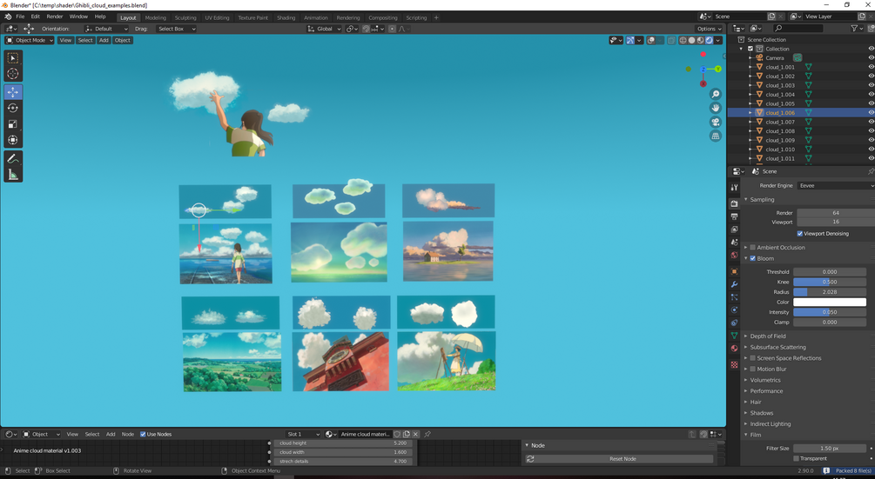
Task: Expand the Volumetrics panel
Action: coord(765,380)
